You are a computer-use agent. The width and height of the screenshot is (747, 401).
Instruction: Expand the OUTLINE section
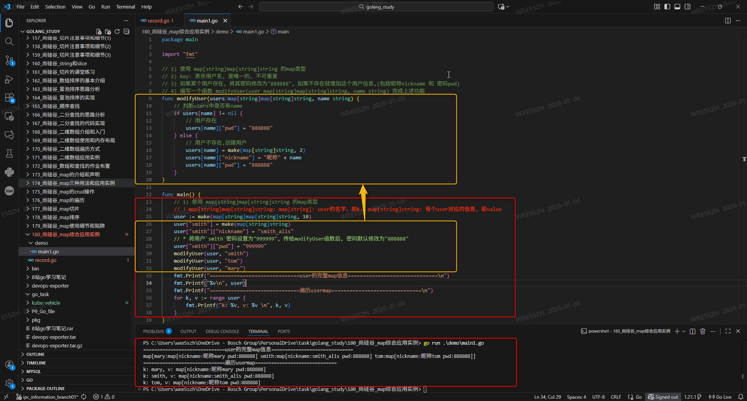(77, 354)
